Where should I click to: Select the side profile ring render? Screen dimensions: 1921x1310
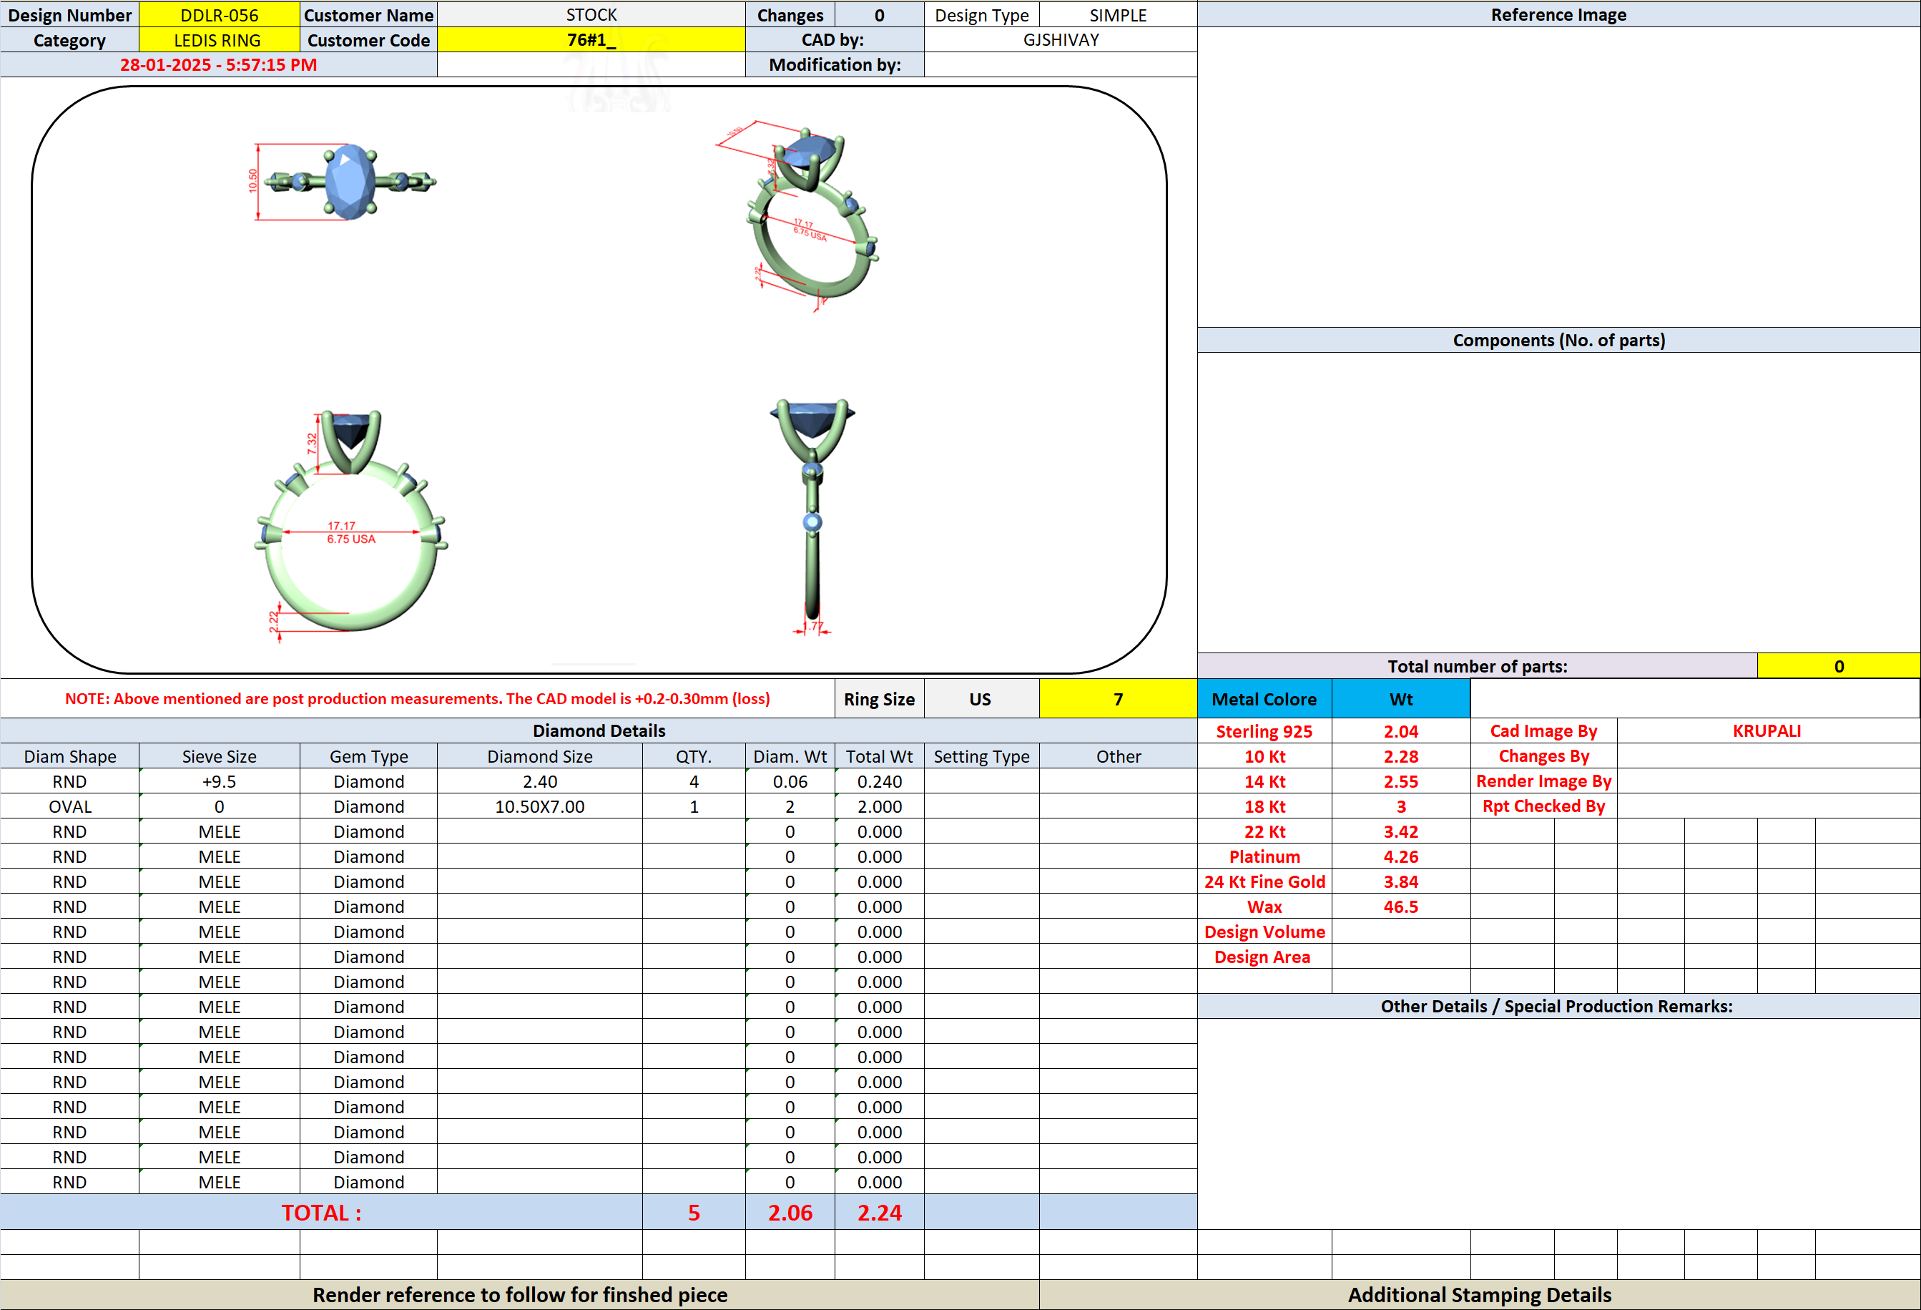[x=812, y=517]
